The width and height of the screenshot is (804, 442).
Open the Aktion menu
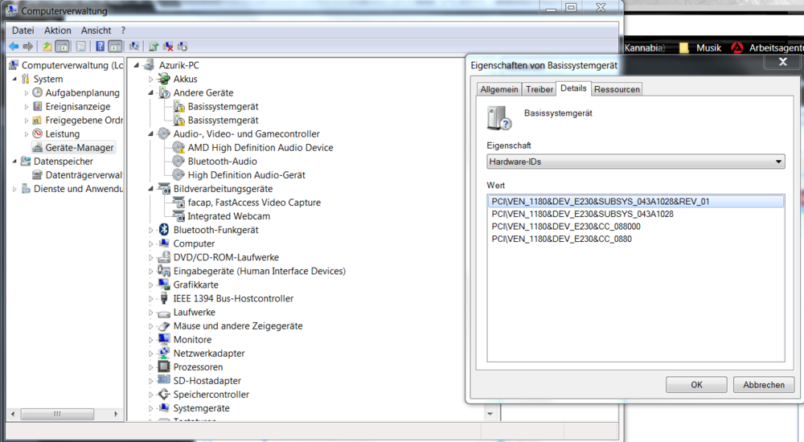click(x=58, y=31)
